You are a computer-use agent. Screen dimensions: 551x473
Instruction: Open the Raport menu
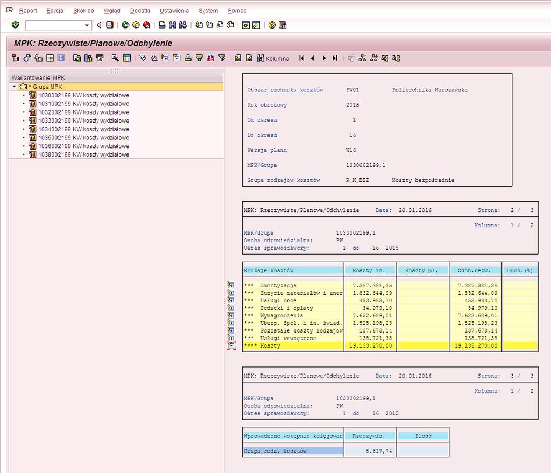click(28, 11)
